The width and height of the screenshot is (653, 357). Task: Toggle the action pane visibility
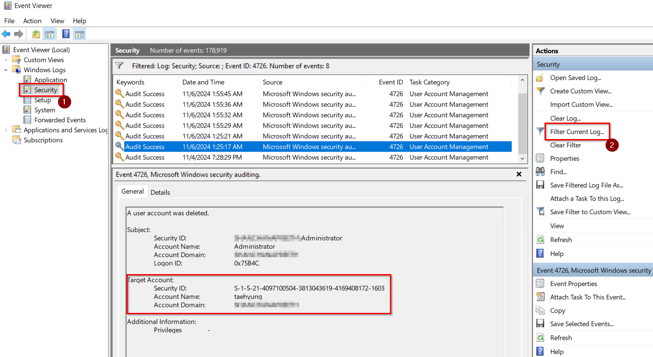(x=79, y=33)
